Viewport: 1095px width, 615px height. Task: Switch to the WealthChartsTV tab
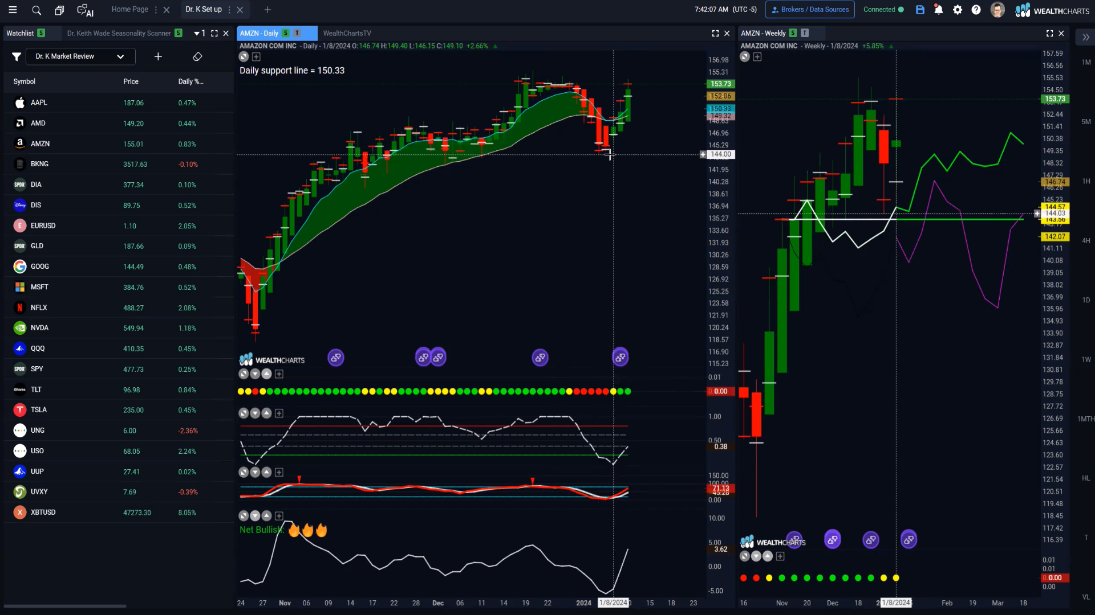pos(347,33)
